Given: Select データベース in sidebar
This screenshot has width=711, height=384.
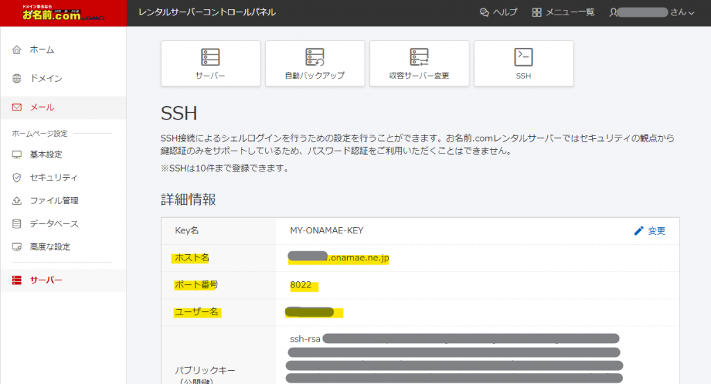Looking at the screenshot, I should pos(53,224).
